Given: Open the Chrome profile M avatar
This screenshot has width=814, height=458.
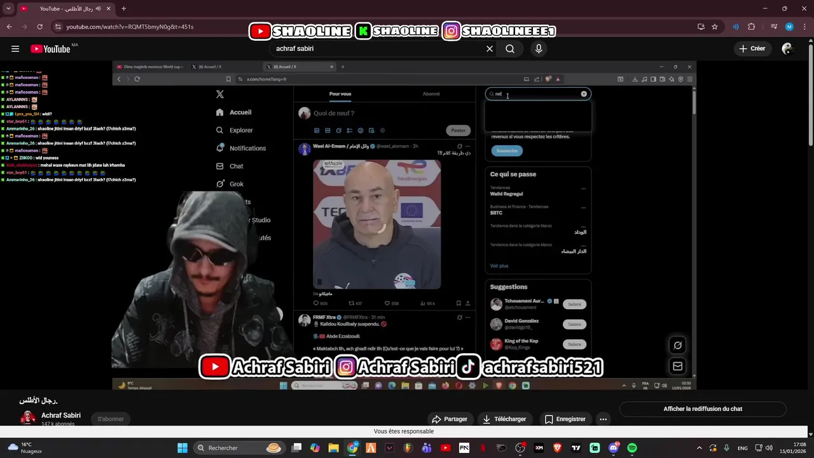Looking at the screenshot, I should point(789,27).
